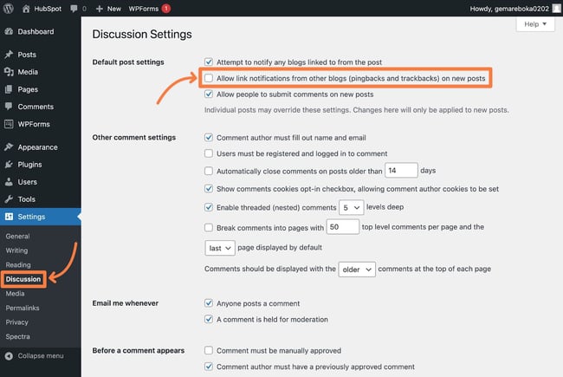563x377 pixels.
Task: Open the last page displayed dropdown
Action: coord(220,248)
